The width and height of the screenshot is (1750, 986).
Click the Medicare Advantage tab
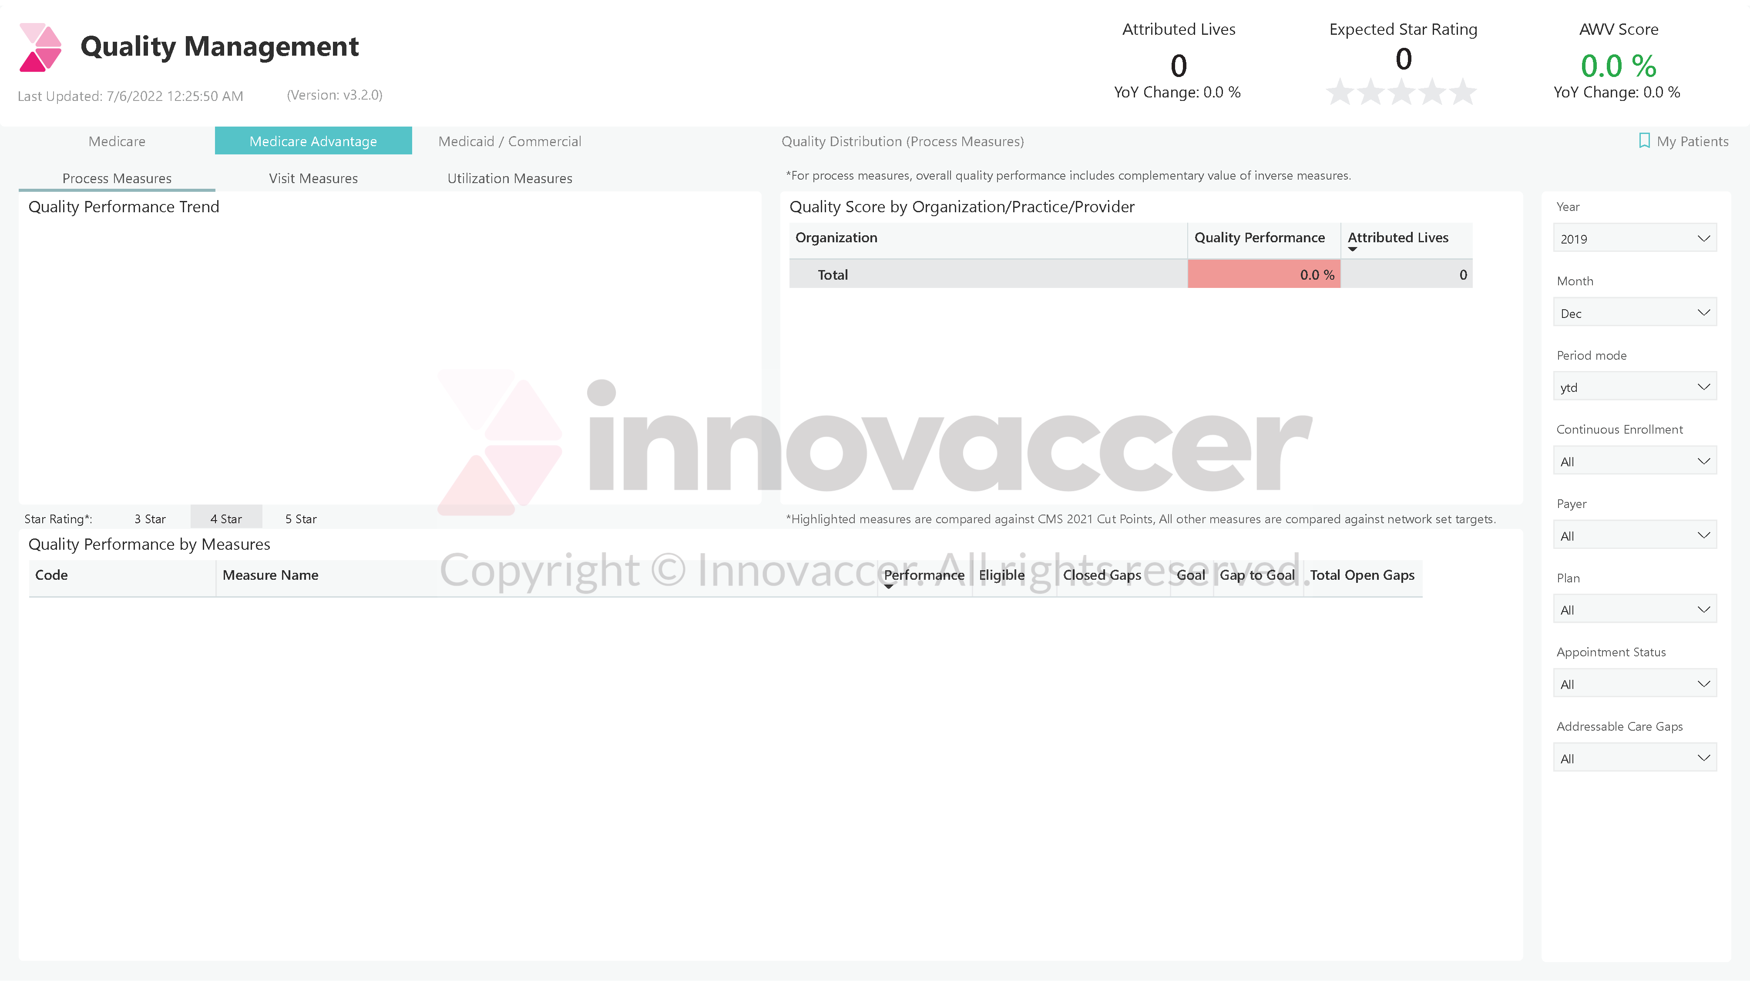(312, 140)
